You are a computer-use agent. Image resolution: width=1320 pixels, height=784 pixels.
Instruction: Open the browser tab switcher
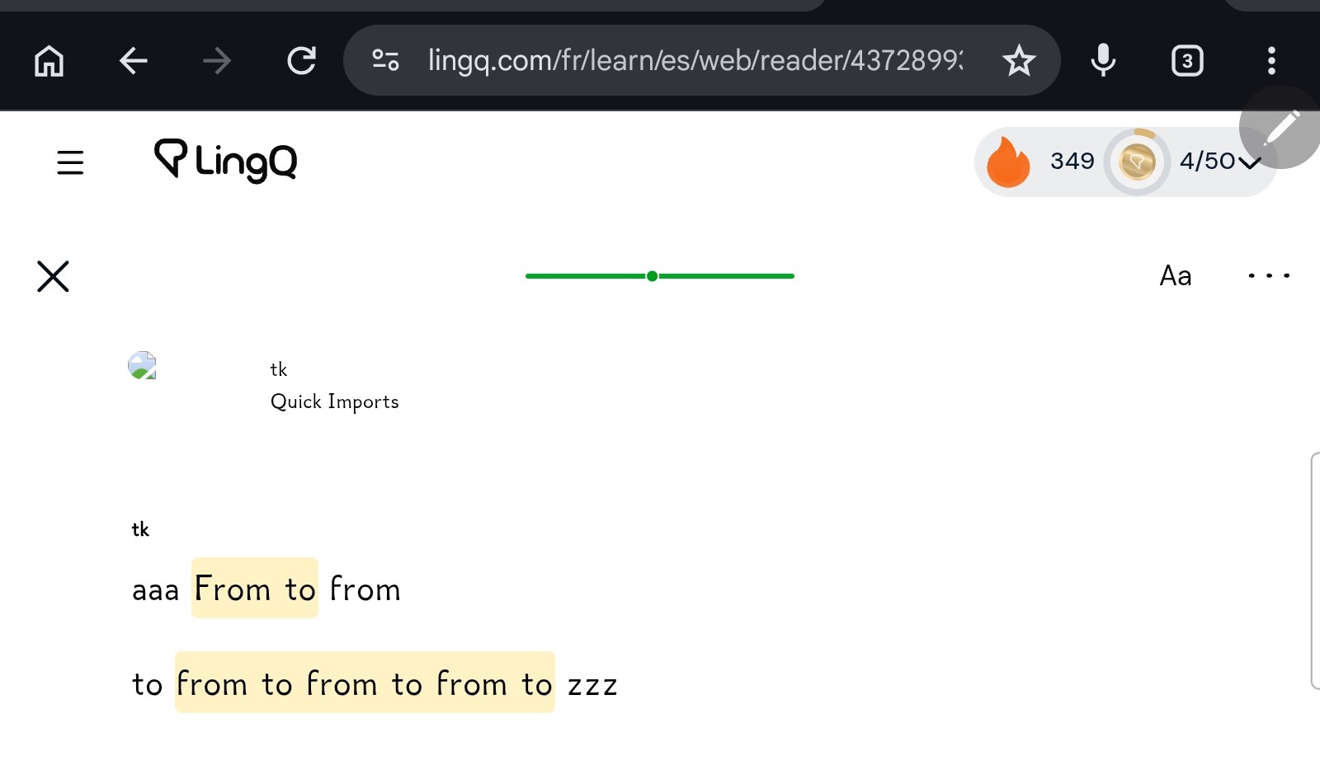[x=1187, y=60]
